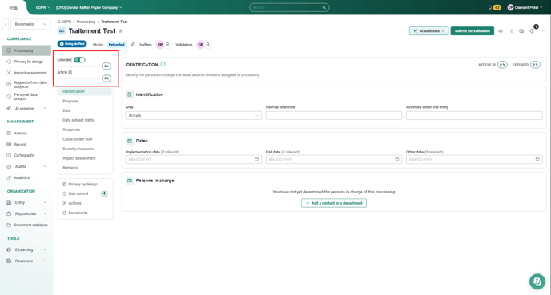
Task: Collapse the sidebar with back arrow
Action: 6,24
